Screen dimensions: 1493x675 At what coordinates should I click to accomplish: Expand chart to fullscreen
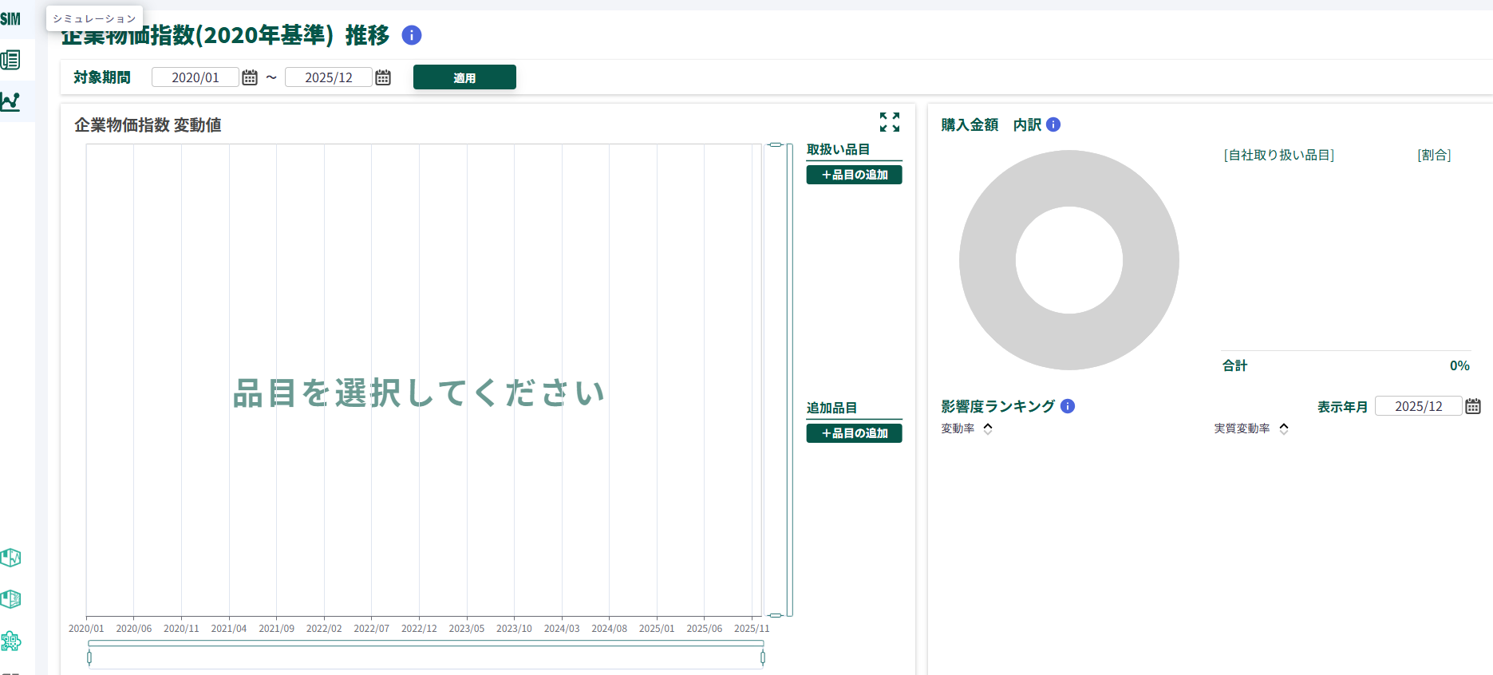click(x=890, y=121)
